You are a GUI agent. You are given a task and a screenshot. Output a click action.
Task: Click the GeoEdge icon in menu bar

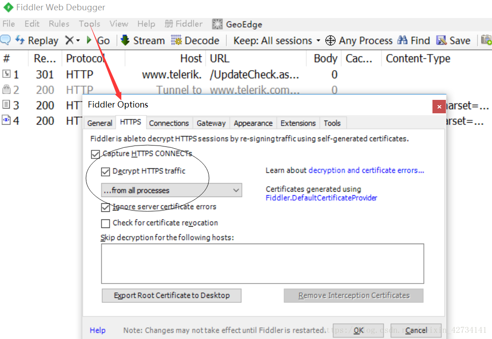point(217,24)
